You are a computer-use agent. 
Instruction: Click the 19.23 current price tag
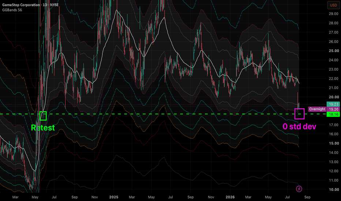click(333, 104)
